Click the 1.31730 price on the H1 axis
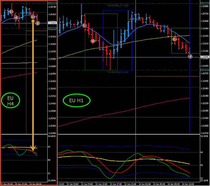The height and width of the screenshot is (186, 210). pos(205,133)
